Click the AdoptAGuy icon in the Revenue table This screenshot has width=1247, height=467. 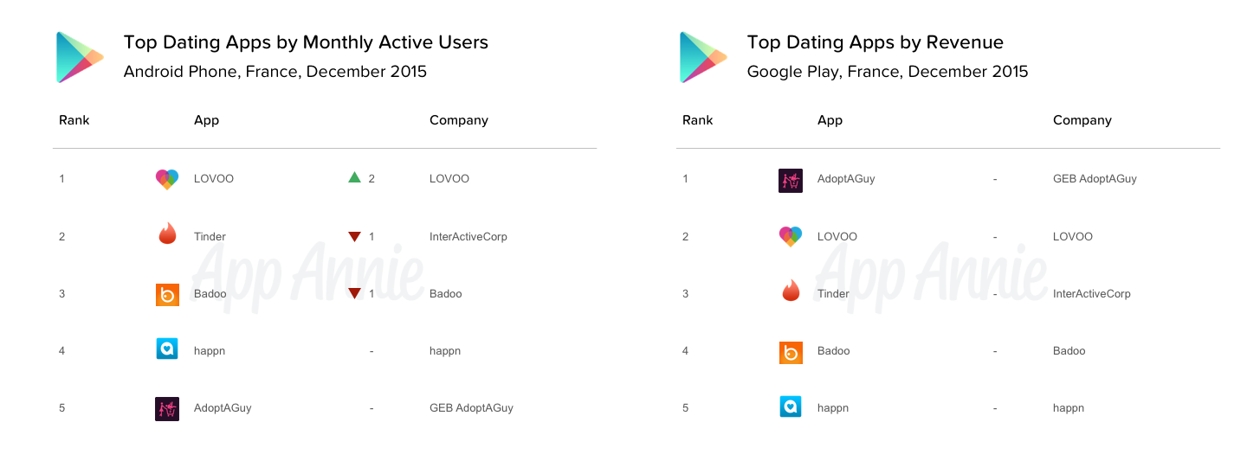pos(791,180)
